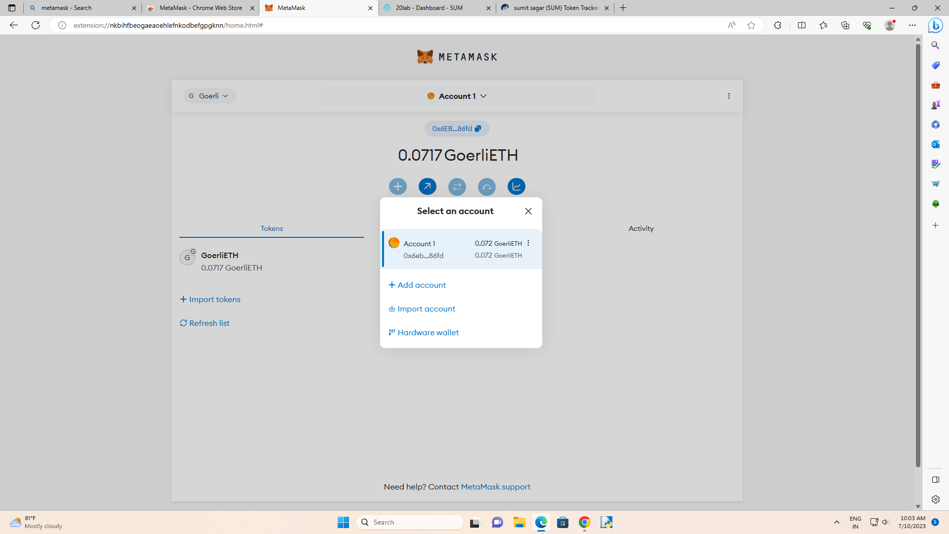Select the Send arrow icon
The height and width of the screenshot is (534, 949).
click(x=427, y=186)
